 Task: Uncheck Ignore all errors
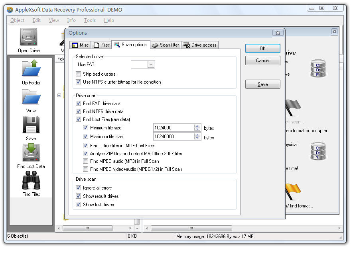coord(78,188)
